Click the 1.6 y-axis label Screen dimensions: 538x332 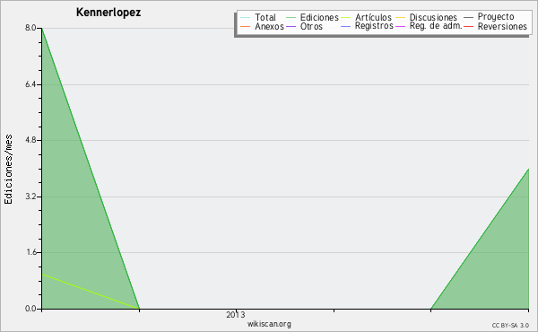(x=30, y=253)
